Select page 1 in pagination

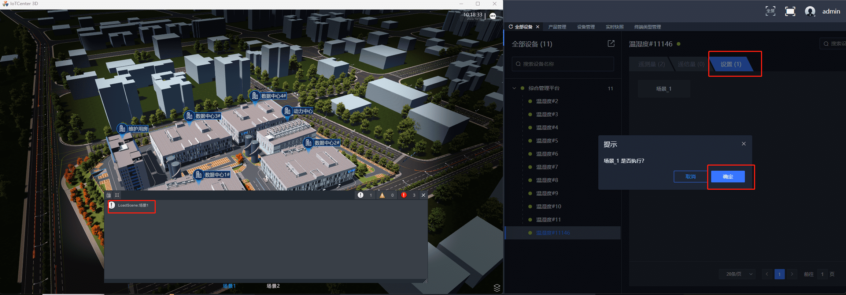coord(780,274)
